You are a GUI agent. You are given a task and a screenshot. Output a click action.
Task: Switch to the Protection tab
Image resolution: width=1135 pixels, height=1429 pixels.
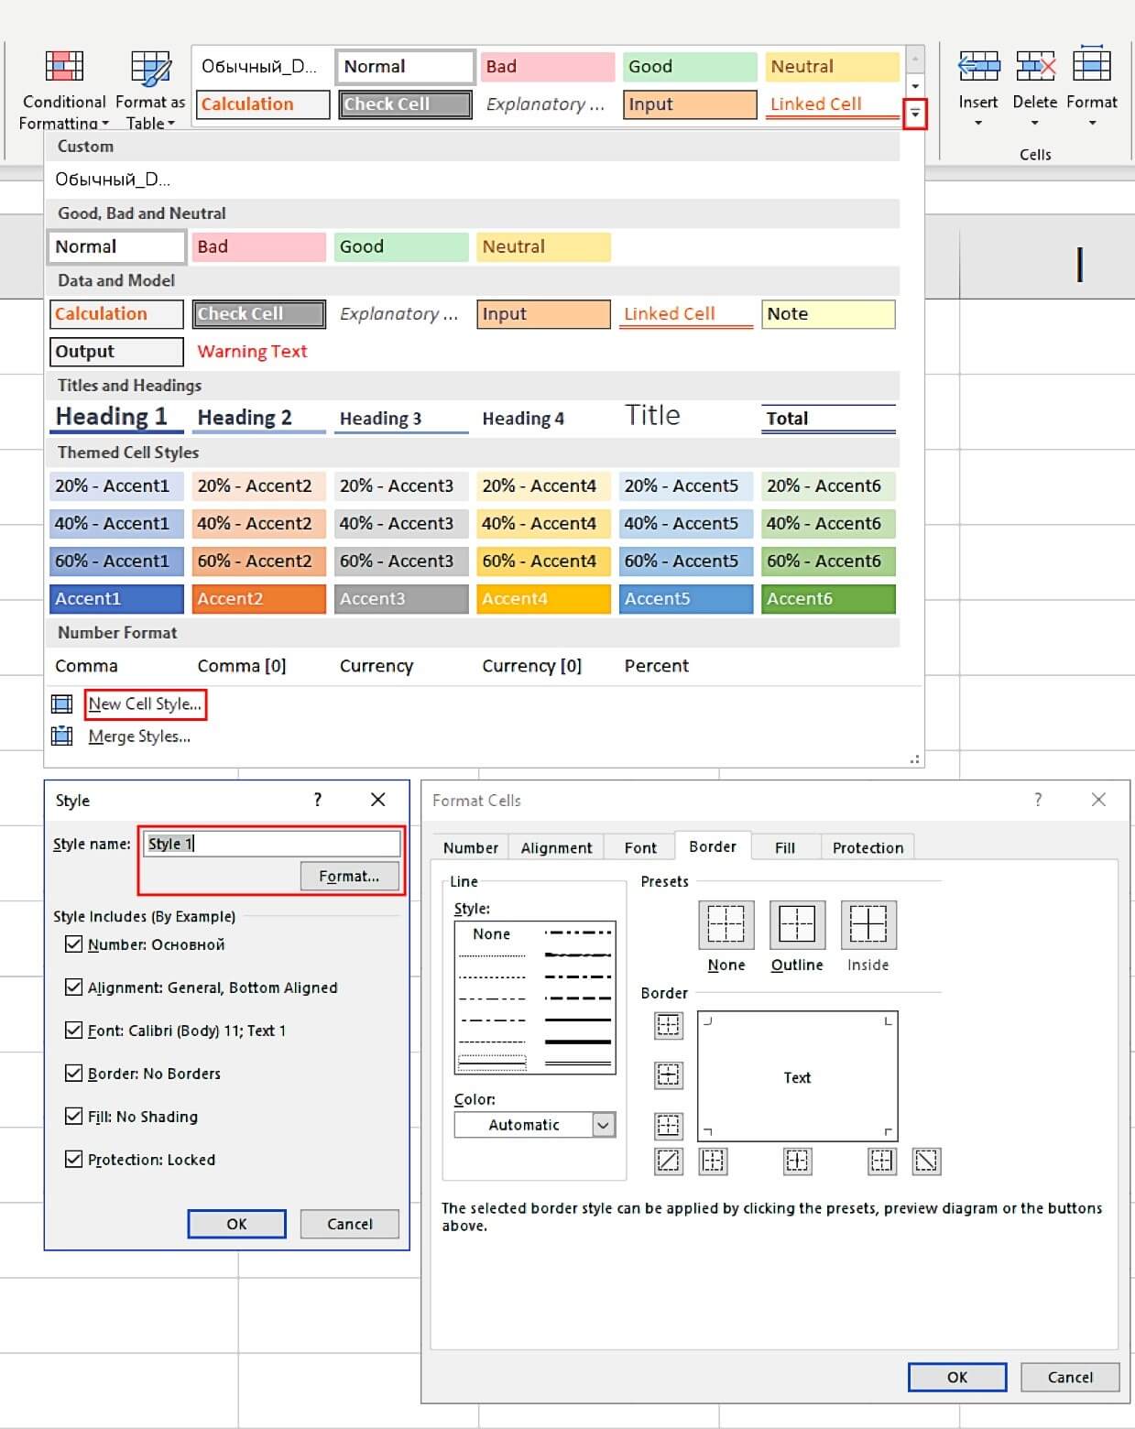868,847
